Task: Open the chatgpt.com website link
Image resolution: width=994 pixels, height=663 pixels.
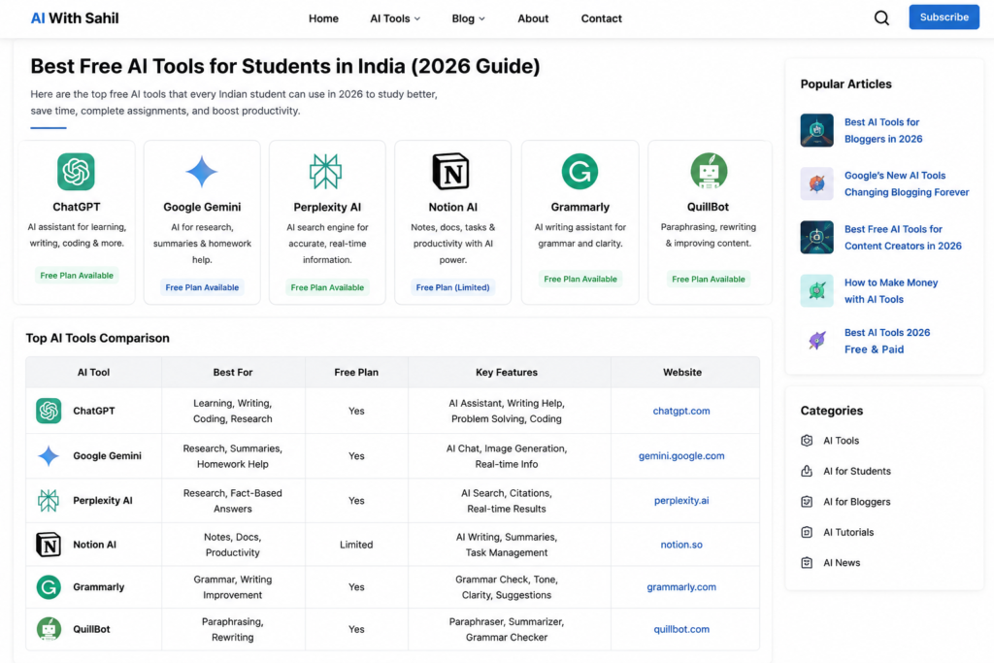Action: click(x=680, y=411)
